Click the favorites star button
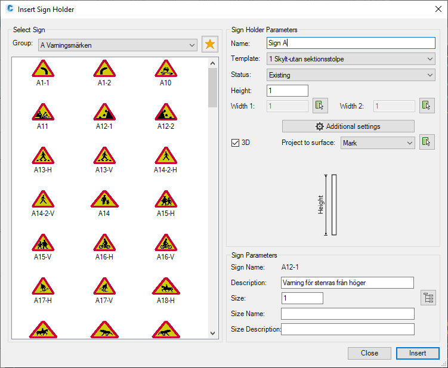 click(210, 44)
